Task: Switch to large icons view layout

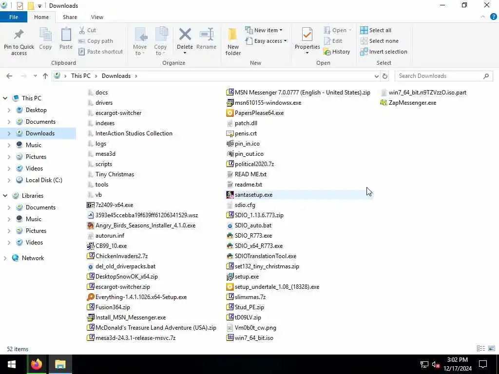Action: coord(492,349)
